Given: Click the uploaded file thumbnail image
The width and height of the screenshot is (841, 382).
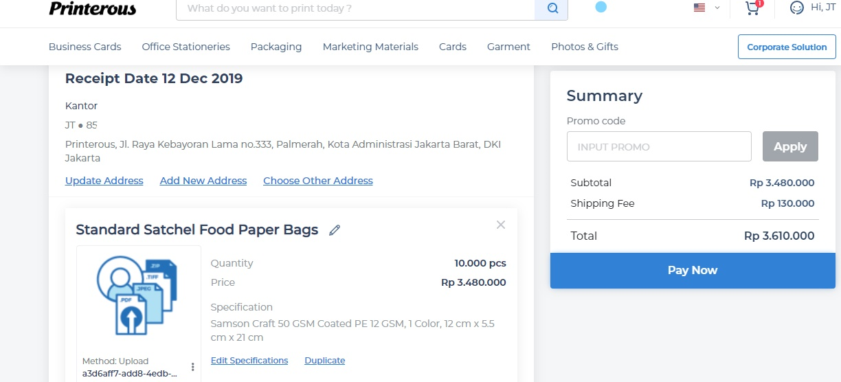Looking at the screenshot, I should 138,296.
